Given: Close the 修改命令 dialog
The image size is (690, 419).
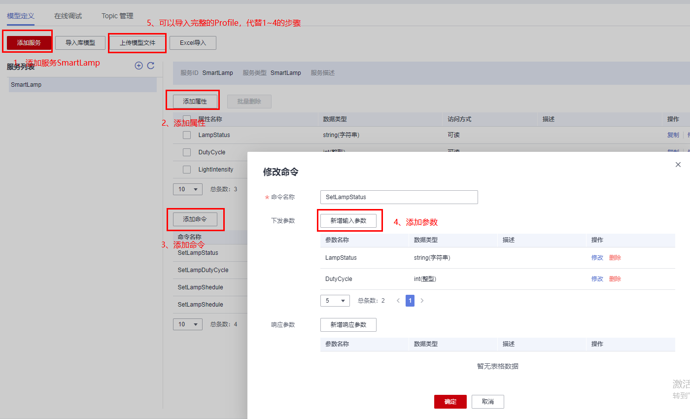Looking at the screenshot, I should (x=678, y=165).
